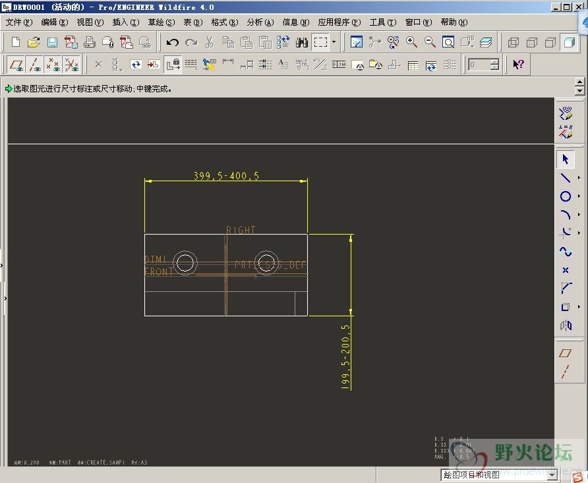Redo the last undone action
This screenshot has height=483, width=588.
[x=191, y=42]
